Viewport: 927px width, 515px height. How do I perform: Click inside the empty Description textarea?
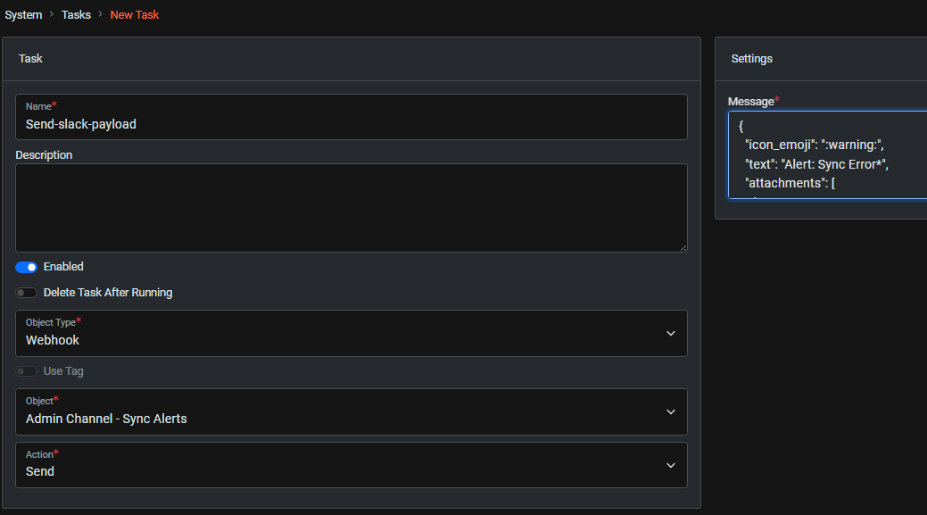tap(351, 205)
